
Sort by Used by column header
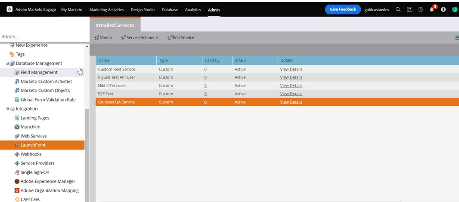coord(217,61)
